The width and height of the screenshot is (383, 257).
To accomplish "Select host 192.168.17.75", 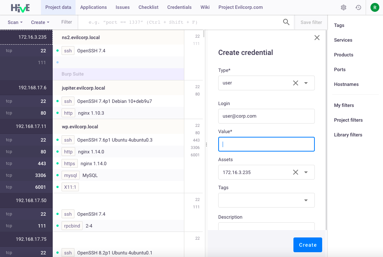I will [27, 239].
